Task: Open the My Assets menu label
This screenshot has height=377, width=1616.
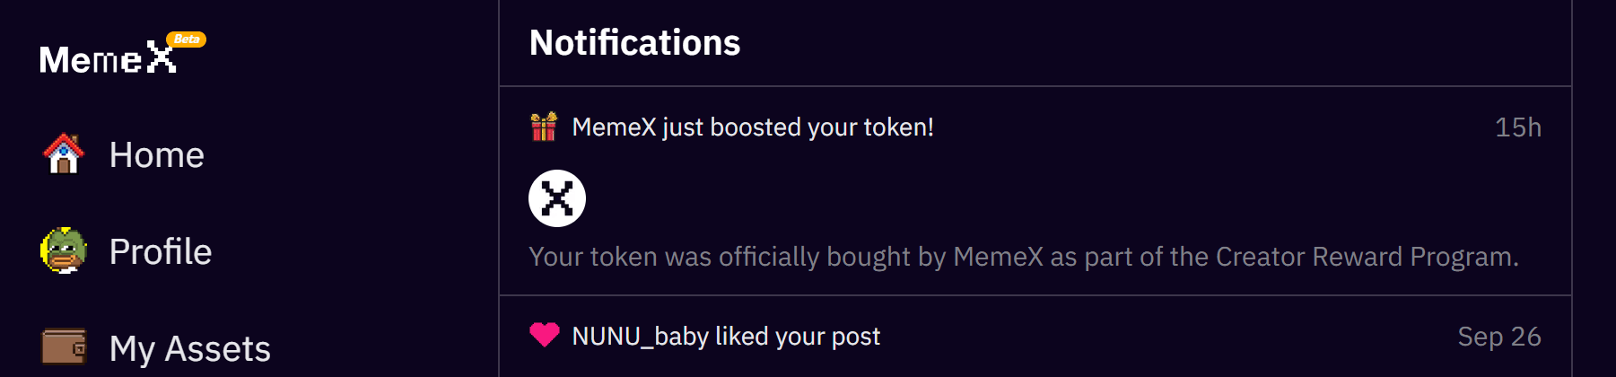Action: click(190, 349)
